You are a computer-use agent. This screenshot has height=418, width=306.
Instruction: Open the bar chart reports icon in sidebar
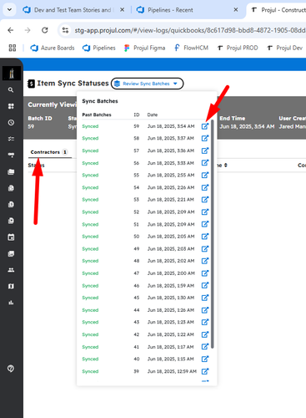(11, 303)
